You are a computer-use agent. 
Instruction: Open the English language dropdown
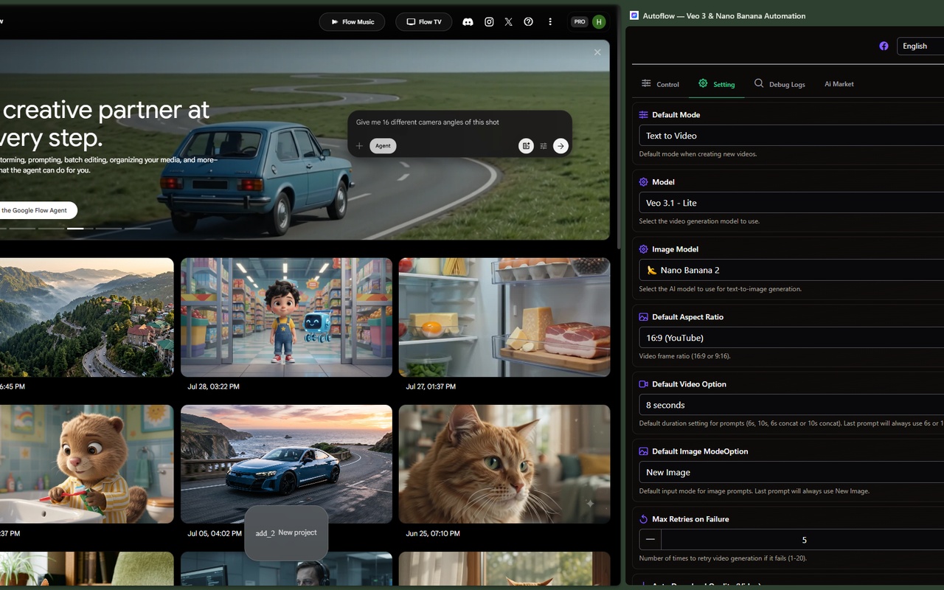(920, 46)
